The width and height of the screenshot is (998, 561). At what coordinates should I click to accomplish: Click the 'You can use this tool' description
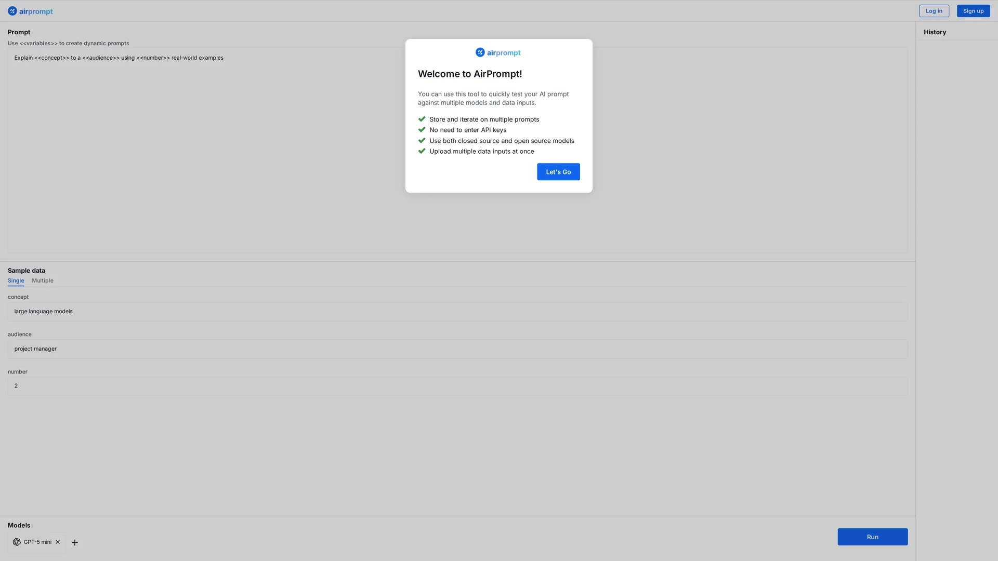tap(493, 98)
